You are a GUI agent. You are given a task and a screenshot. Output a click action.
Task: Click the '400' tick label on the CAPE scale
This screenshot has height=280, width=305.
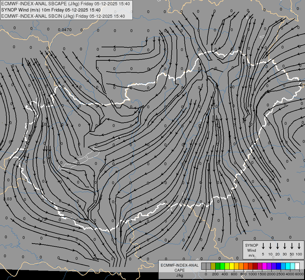point(225,274)
